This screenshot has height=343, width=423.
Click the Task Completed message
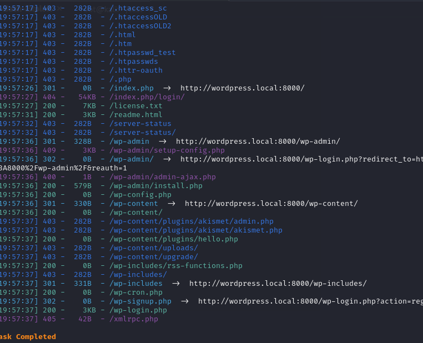click(x=28, y=337)
